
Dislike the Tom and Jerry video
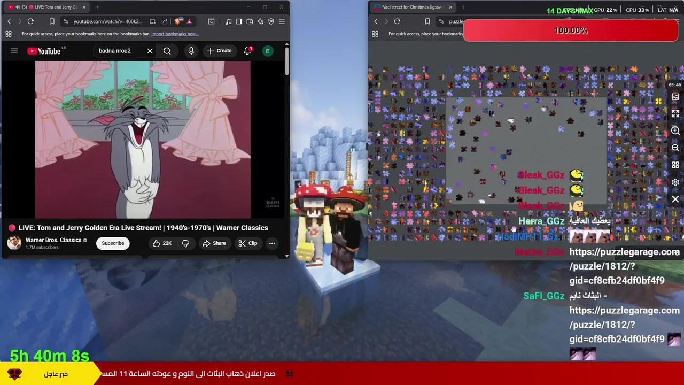point(186,243)
